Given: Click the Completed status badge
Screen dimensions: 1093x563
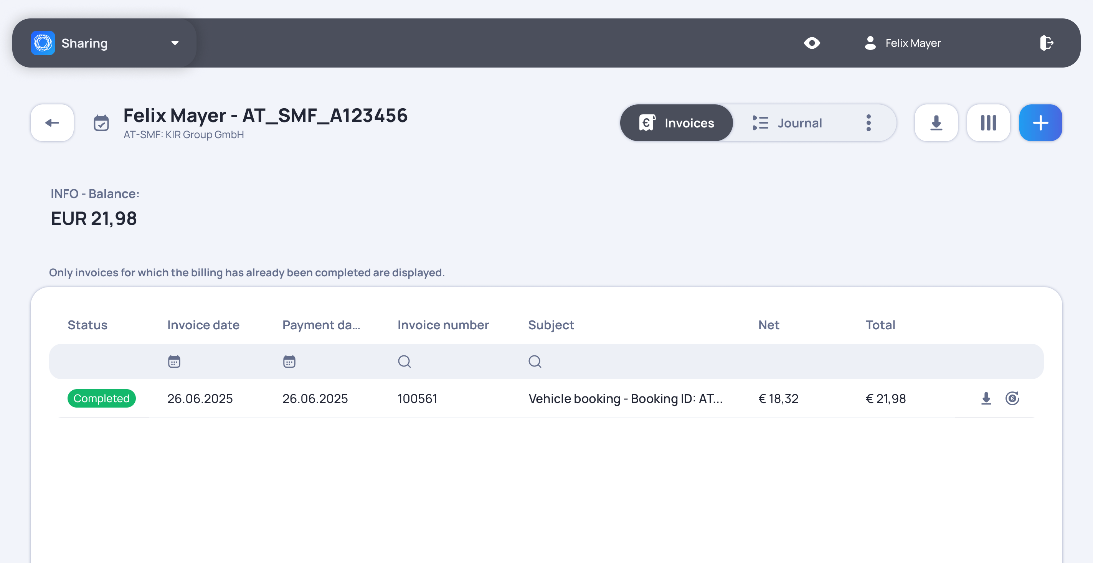Looking at the screenshot, I should (x=101, y=398).
